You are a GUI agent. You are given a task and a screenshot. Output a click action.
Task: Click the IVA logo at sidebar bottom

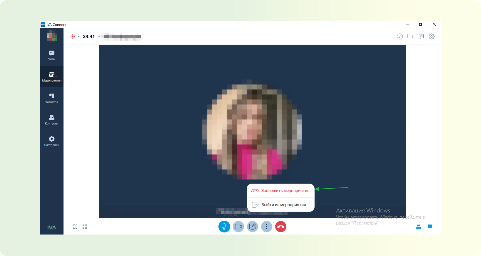[52, 227]
